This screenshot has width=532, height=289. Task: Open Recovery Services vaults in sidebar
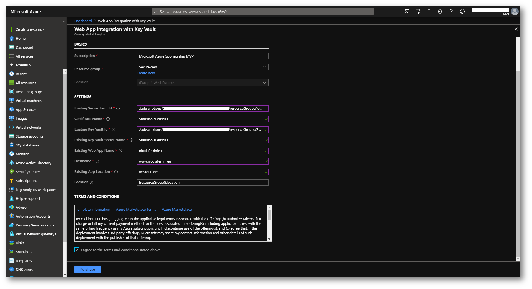click(x=34, y=225)
